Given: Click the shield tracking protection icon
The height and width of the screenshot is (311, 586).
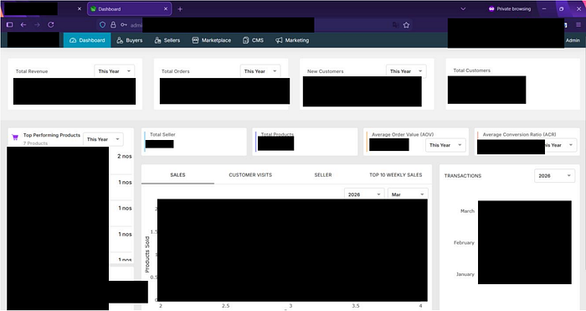Looking at the screenshot, I should click(102, 24).
